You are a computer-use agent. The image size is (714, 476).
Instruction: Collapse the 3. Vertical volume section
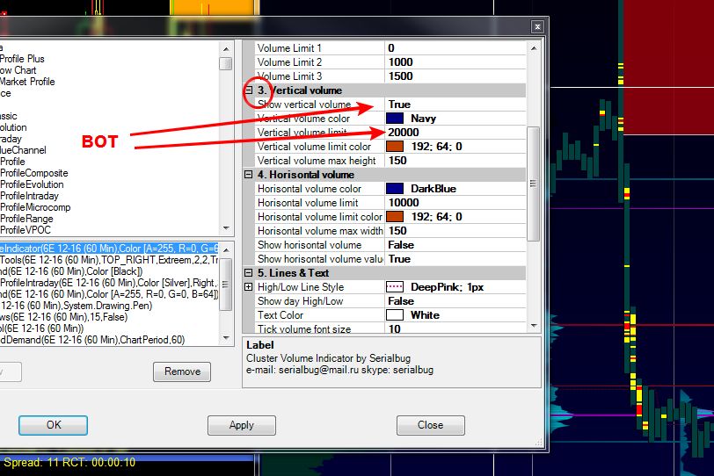[249, 90]
